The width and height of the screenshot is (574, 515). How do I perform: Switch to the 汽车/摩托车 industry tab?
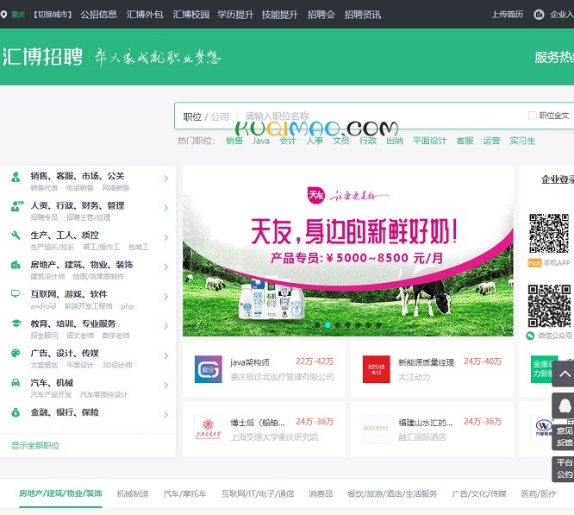click(x=184, y=493)
